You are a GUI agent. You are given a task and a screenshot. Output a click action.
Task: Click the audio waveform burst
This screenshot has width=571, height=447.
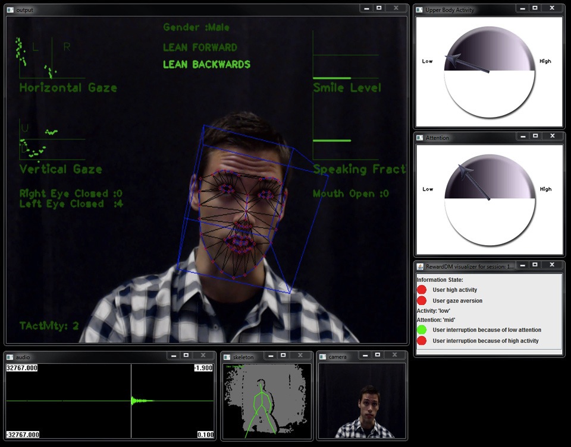click(138, 401)
